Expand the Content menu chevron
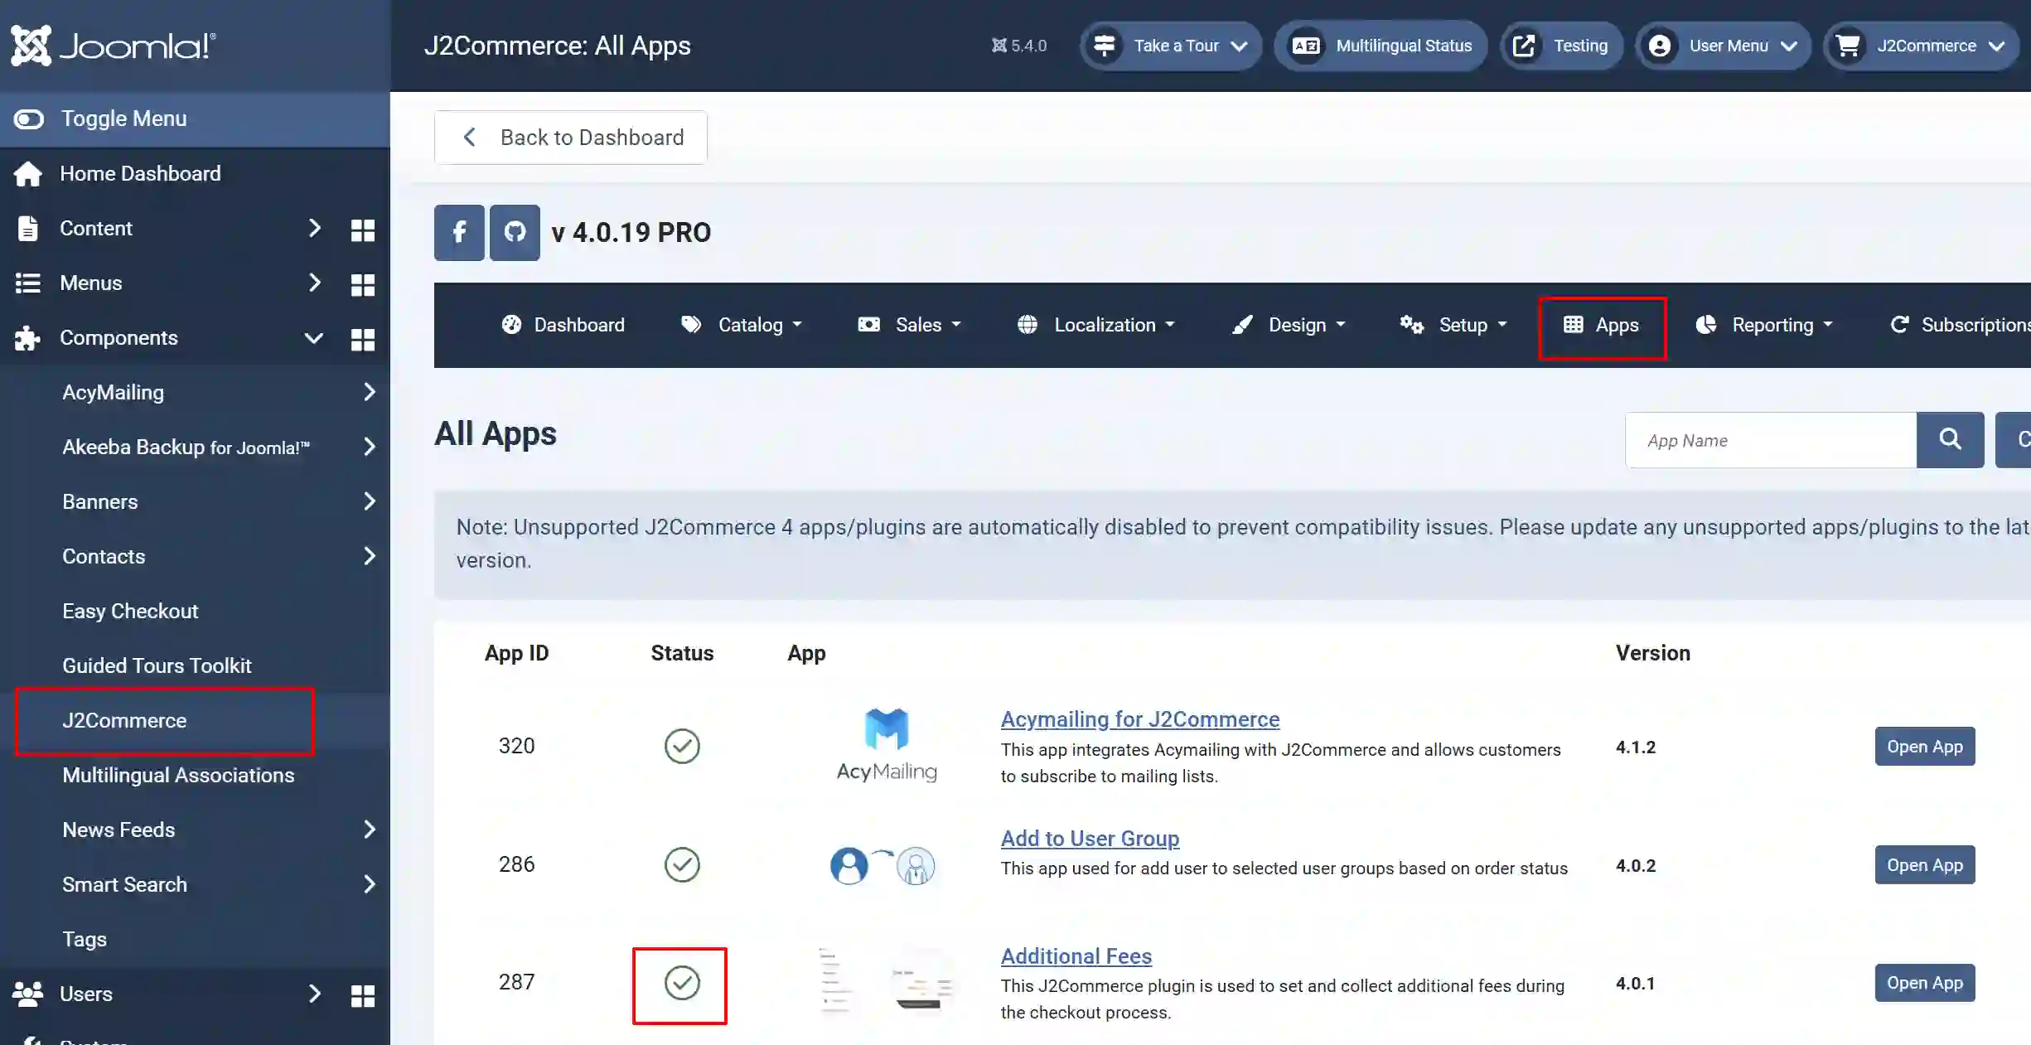The width and height of the screenshot is (2031, 1045). tap(314, 228)
